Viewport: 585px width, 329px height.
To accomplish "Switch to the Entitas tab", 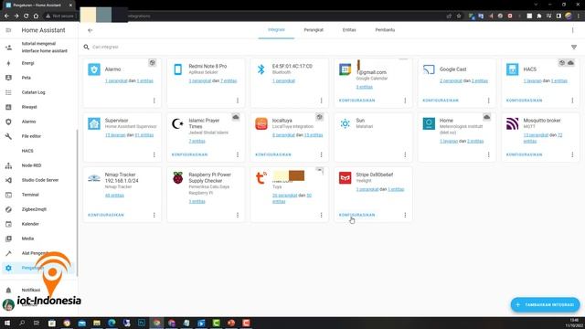I will (x=349, y=30).
